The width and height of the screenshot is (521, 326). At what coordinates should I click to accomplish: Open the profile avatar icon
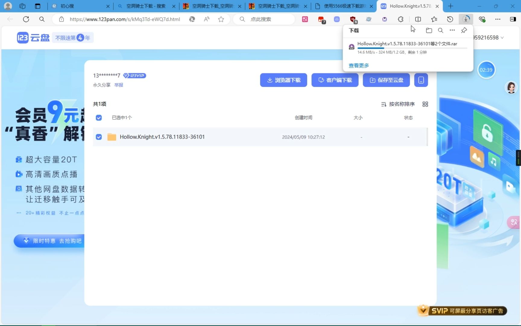8,6
